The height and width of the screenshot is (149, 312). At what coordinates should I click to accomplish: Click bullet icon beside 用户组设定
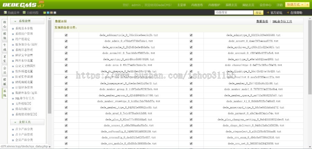(13, 39)
